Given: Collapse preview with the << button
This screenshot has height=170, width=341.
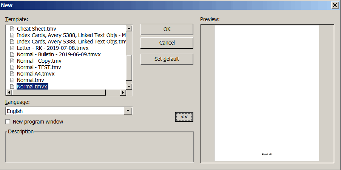Looking at the screenshot, I should (184, 117).
